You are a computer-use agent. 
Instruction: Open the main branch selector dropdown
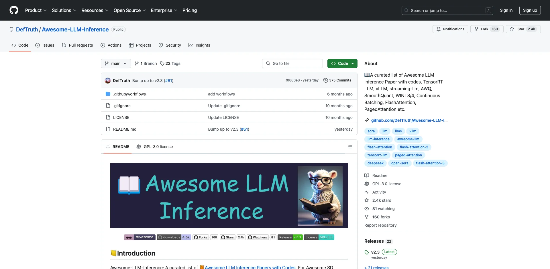coord(116,63)
